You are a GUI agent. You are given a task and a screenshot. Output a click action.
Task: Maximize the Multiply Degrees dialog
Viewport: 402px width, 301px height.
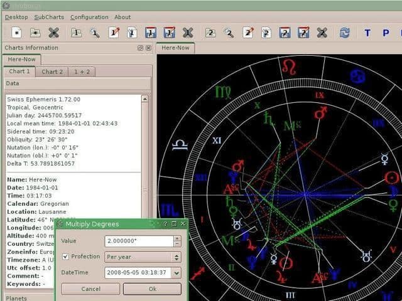174,224
